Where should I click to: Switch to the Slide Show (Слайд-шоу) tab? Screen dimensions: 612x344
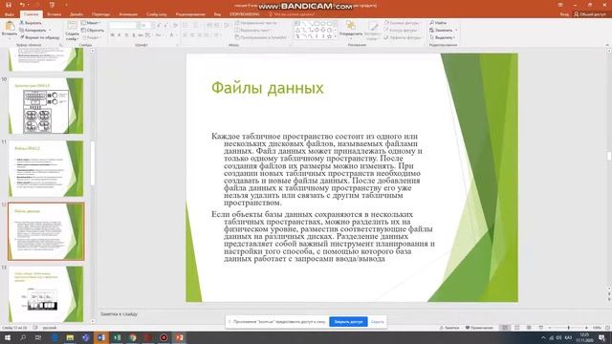pyautogui.click(x=157, y=14)
